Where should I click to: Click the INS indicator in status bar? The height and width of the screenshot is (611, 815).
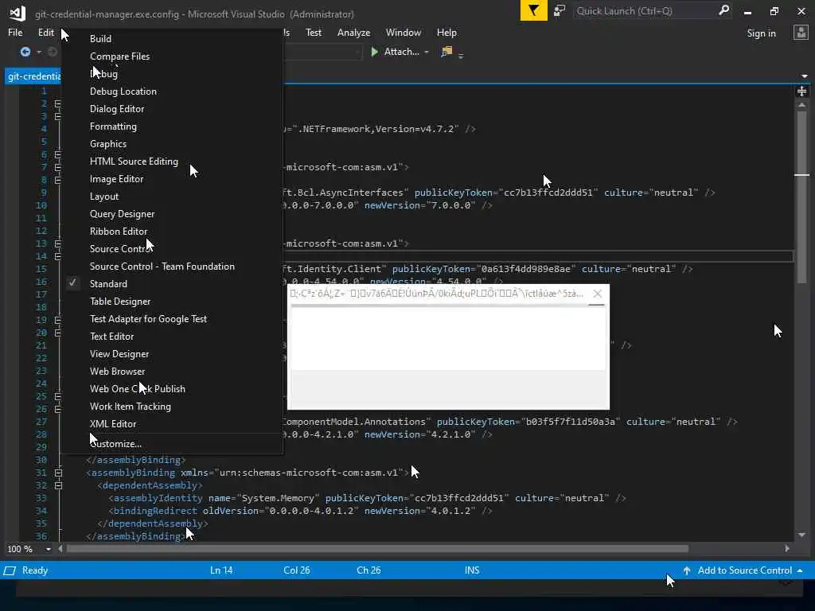(472, 570)
